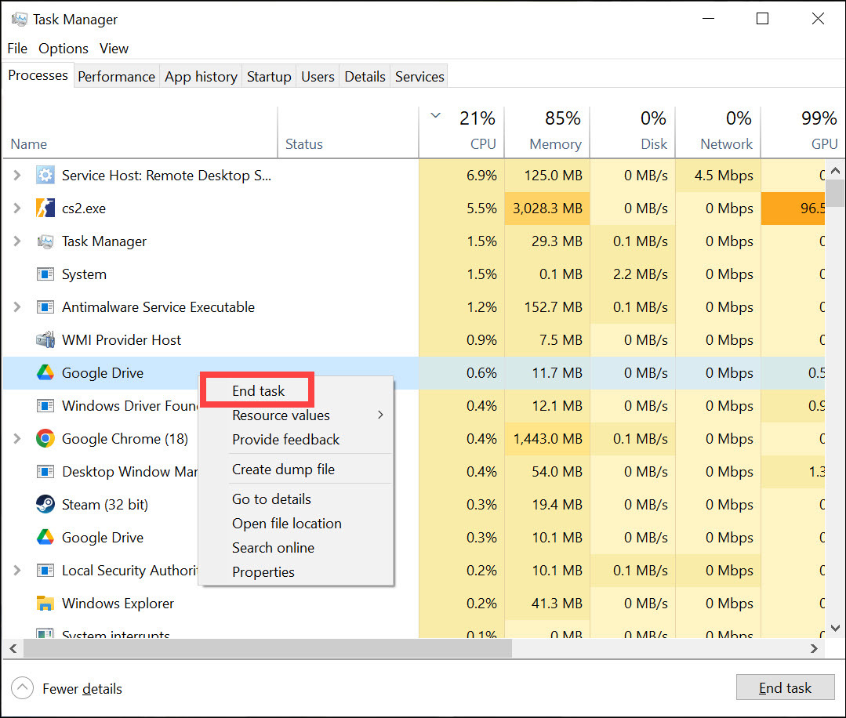Click the Windows Explorer folder icon
The image size is (846, 718).
[x=45, y=604]
